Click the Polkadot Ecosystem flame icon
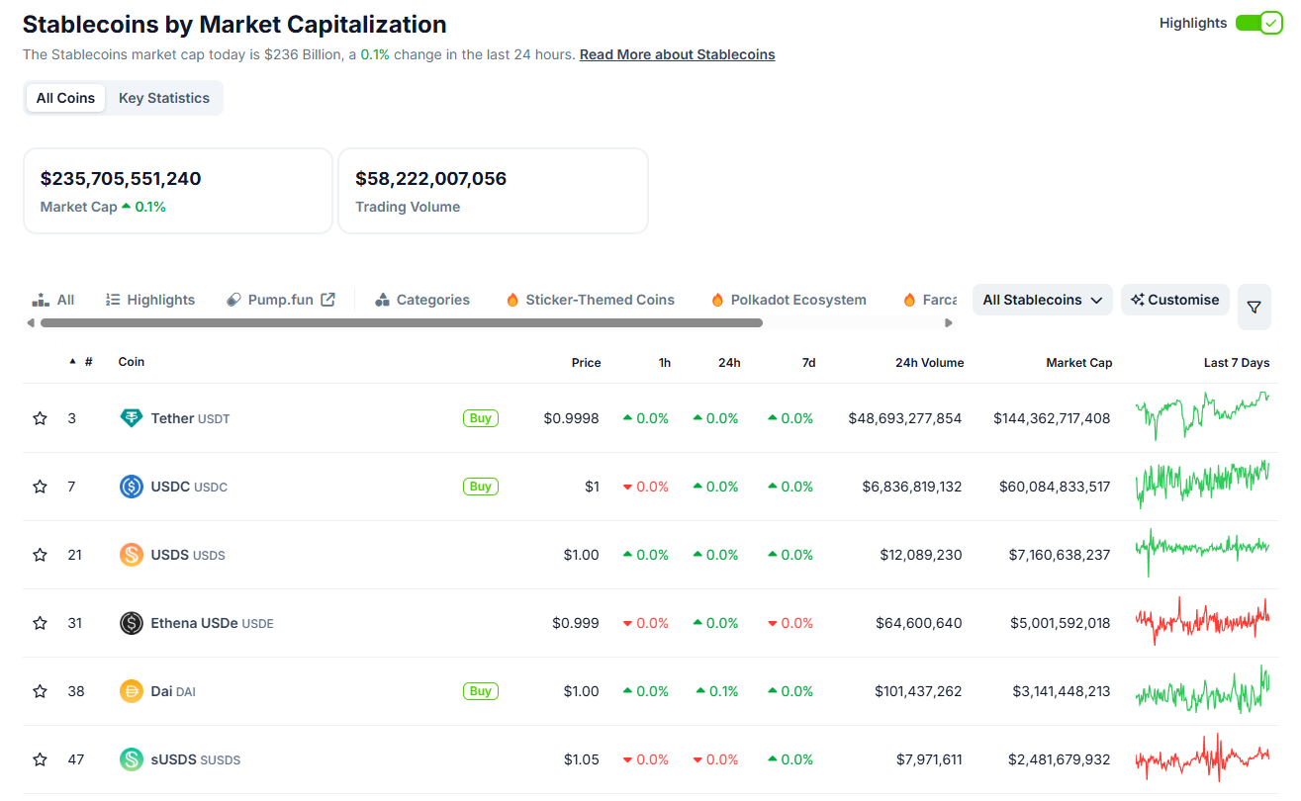 click(717, 300)
